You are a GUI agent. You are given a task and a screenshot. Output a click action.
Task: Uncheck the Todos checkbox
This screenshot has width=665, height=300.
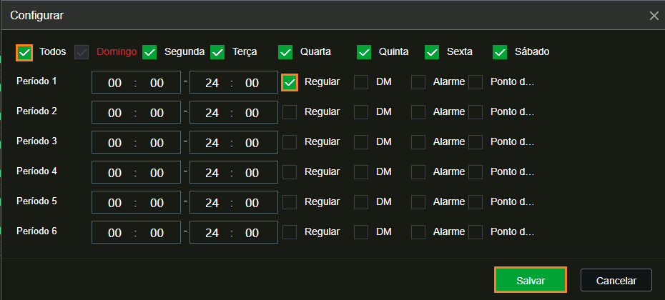[24, 53]
